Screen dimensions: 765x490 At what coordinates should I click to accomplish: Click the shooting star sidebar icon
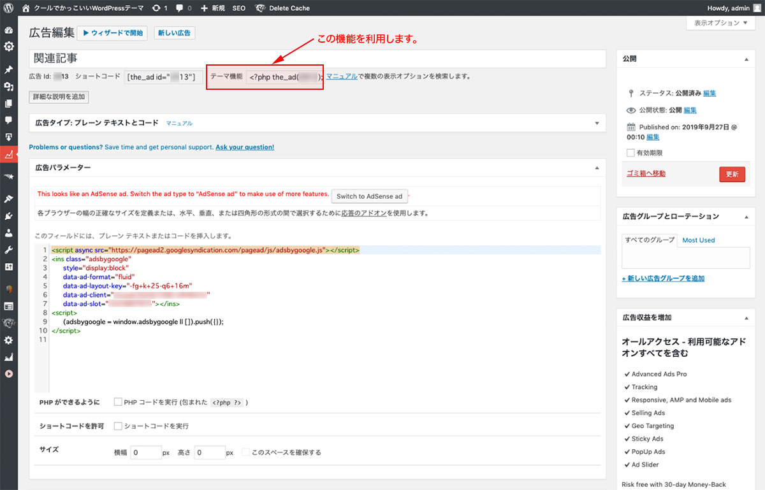pos(9,176)
